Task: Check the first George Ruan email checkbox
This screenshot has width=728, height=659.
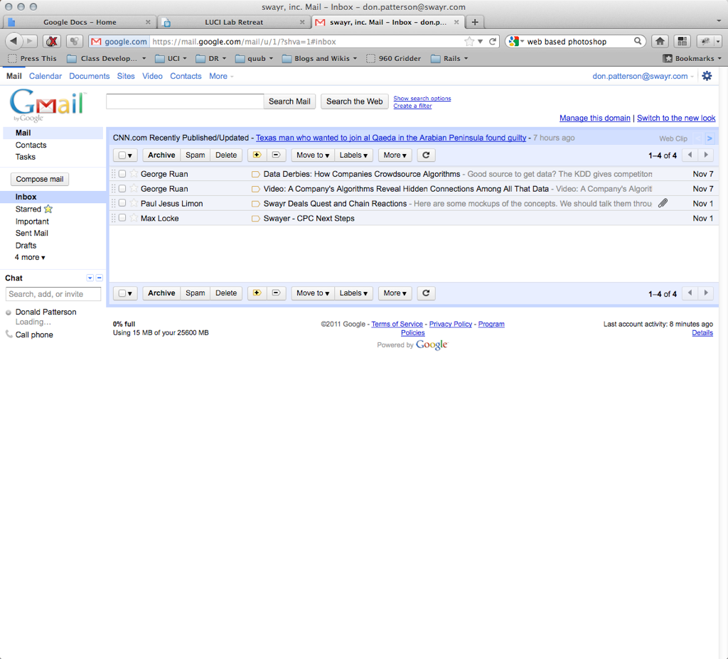Action: coord(122,174)
